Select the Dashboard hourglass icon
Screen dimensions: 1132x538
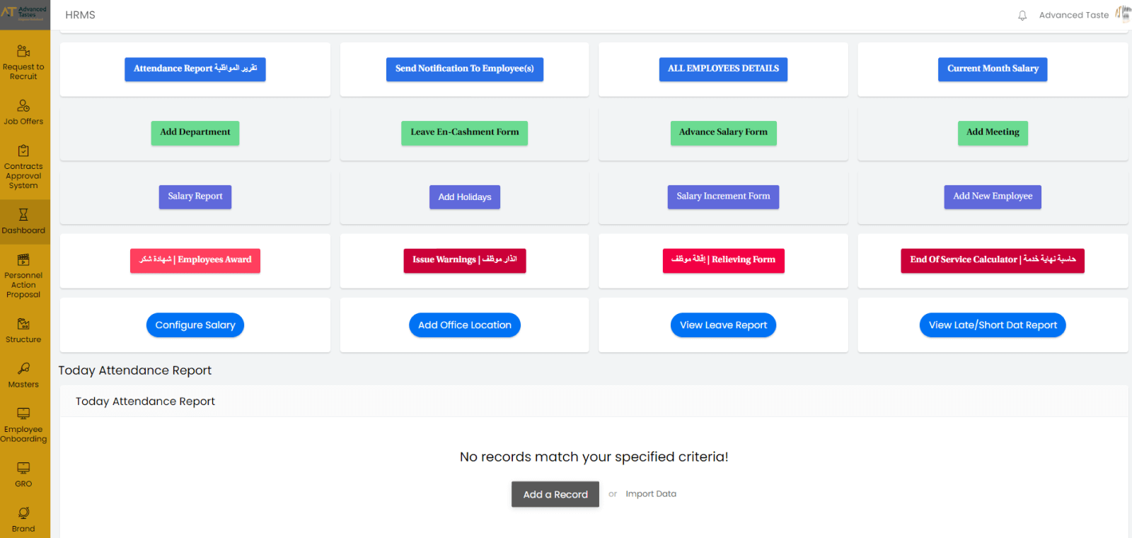coord(23,215)
